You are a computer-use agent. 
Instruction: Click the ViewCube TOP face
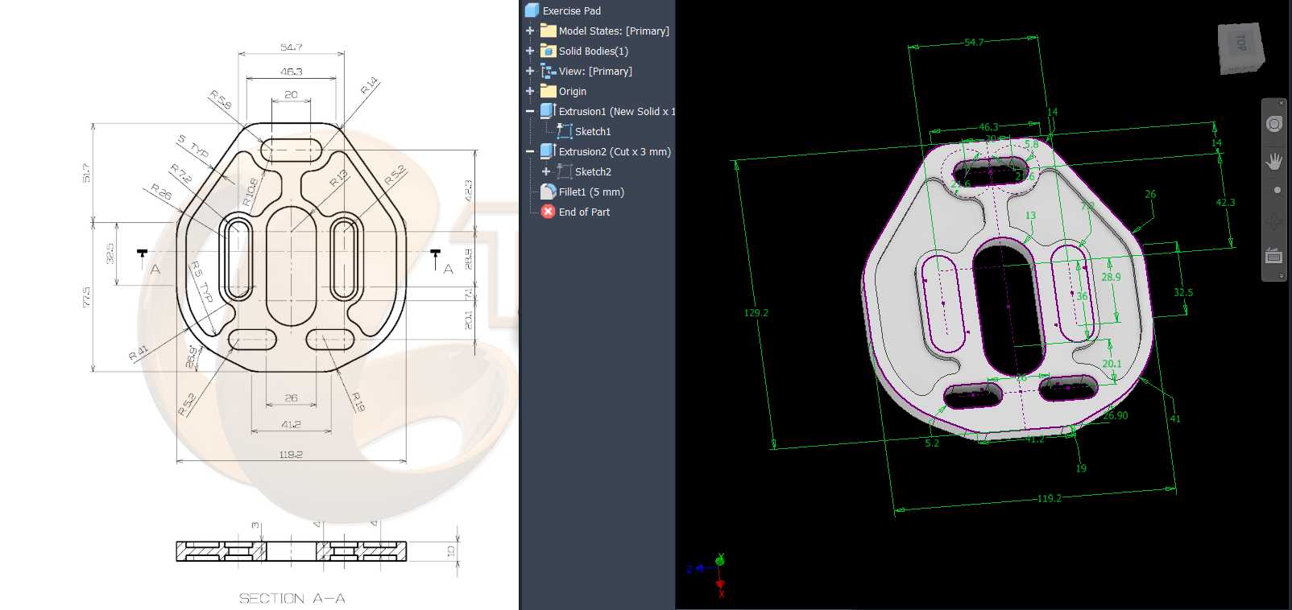1240,44
